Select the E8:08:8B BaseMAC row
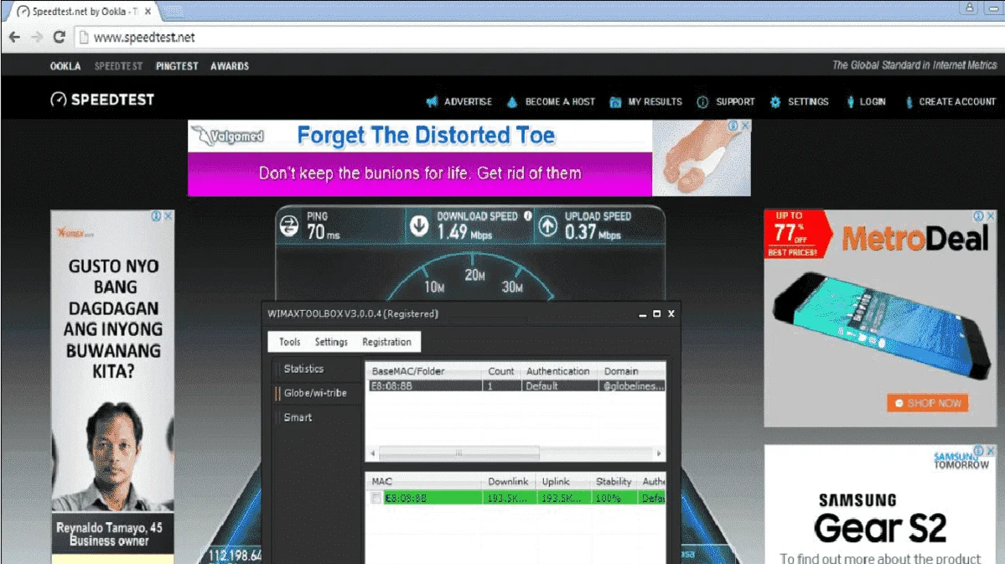 tap(516, 385)
